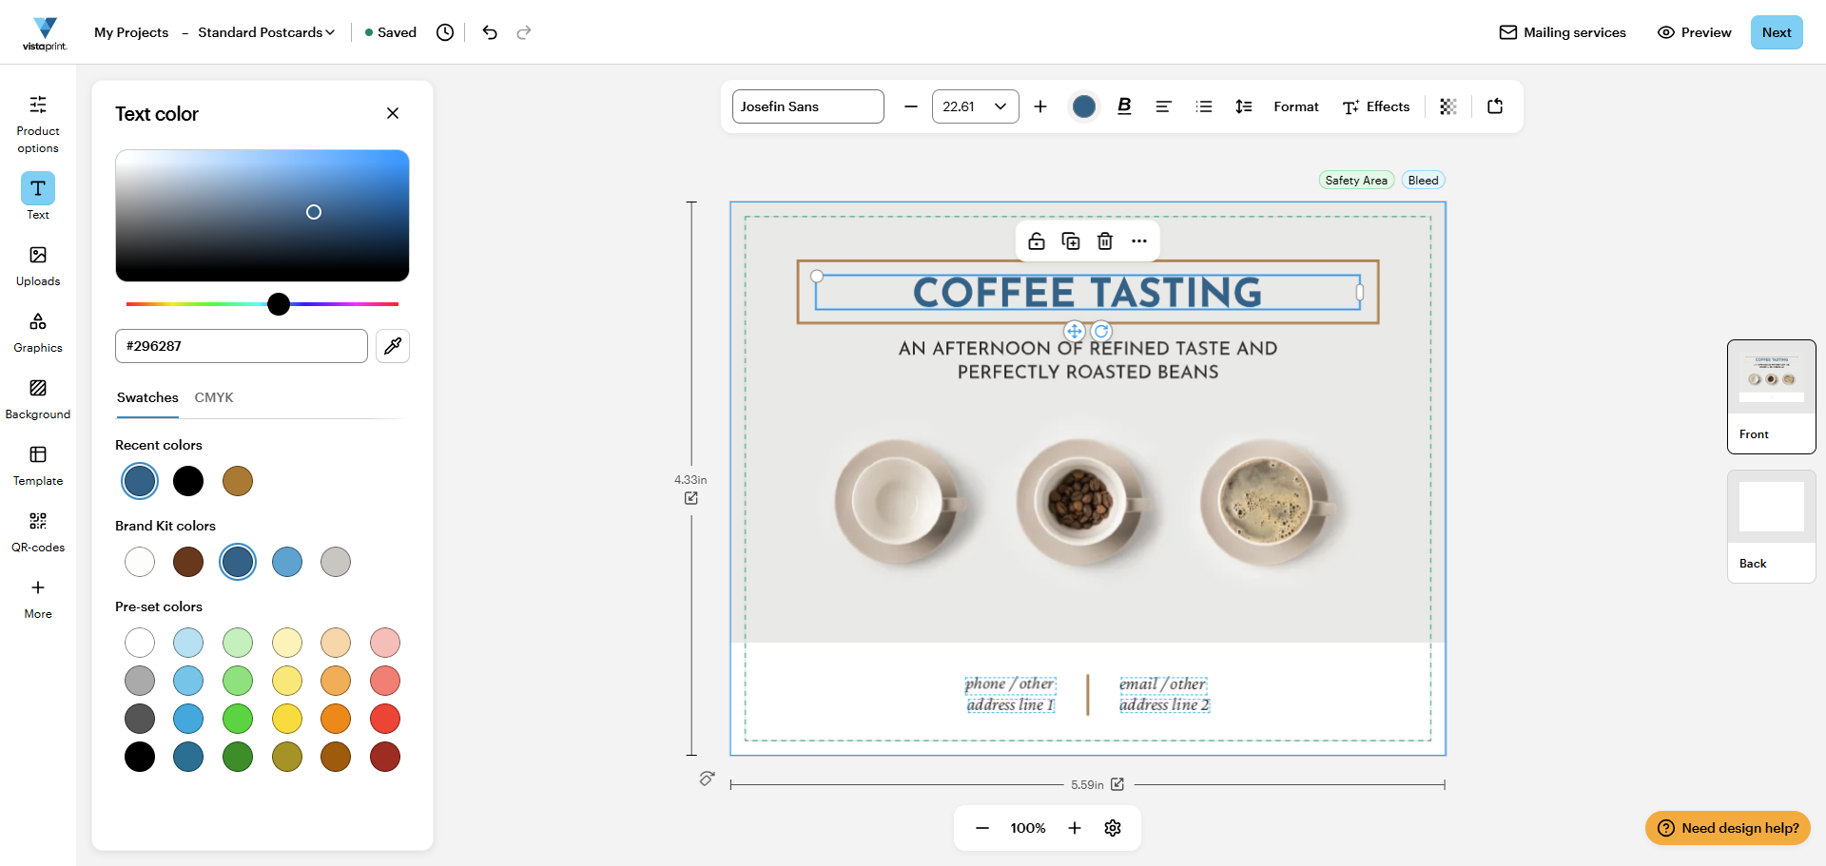Open bullet list options
This screenshot has height=866, width=1826.
[1204, 106]
